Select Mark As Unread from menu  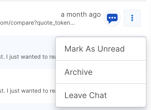point(101,49)
